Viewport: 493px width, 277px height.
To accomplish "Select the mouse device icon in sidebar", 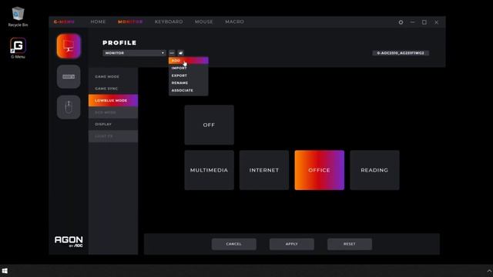I will pos(69,107).
